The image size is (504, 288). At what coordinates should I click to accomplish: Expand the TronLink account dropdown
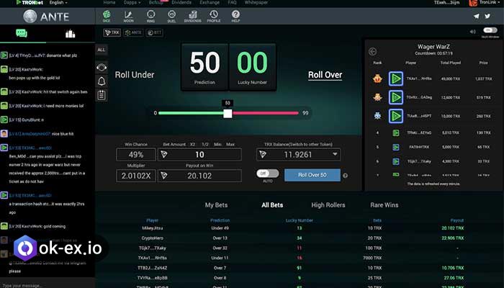point(488,3)
